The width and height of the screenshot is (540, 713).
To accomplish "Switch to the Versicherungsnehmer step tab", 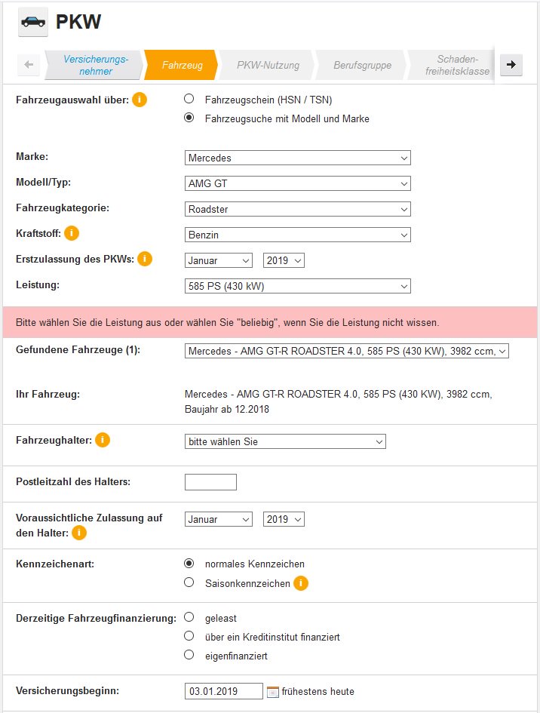I will coord(95,65).
